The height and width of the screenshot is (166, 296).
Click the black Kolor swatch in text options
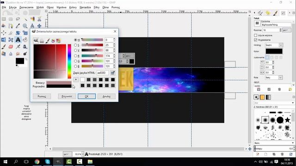pyautogui.click(x=274, y=51)
